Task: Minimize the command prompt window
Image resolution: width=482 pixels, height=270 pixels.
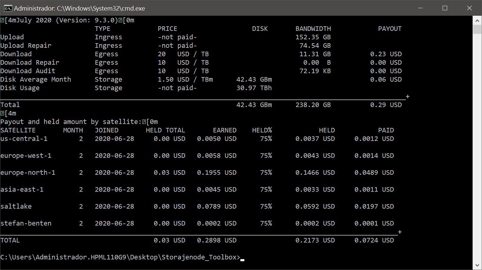Action: click(420, 8)
